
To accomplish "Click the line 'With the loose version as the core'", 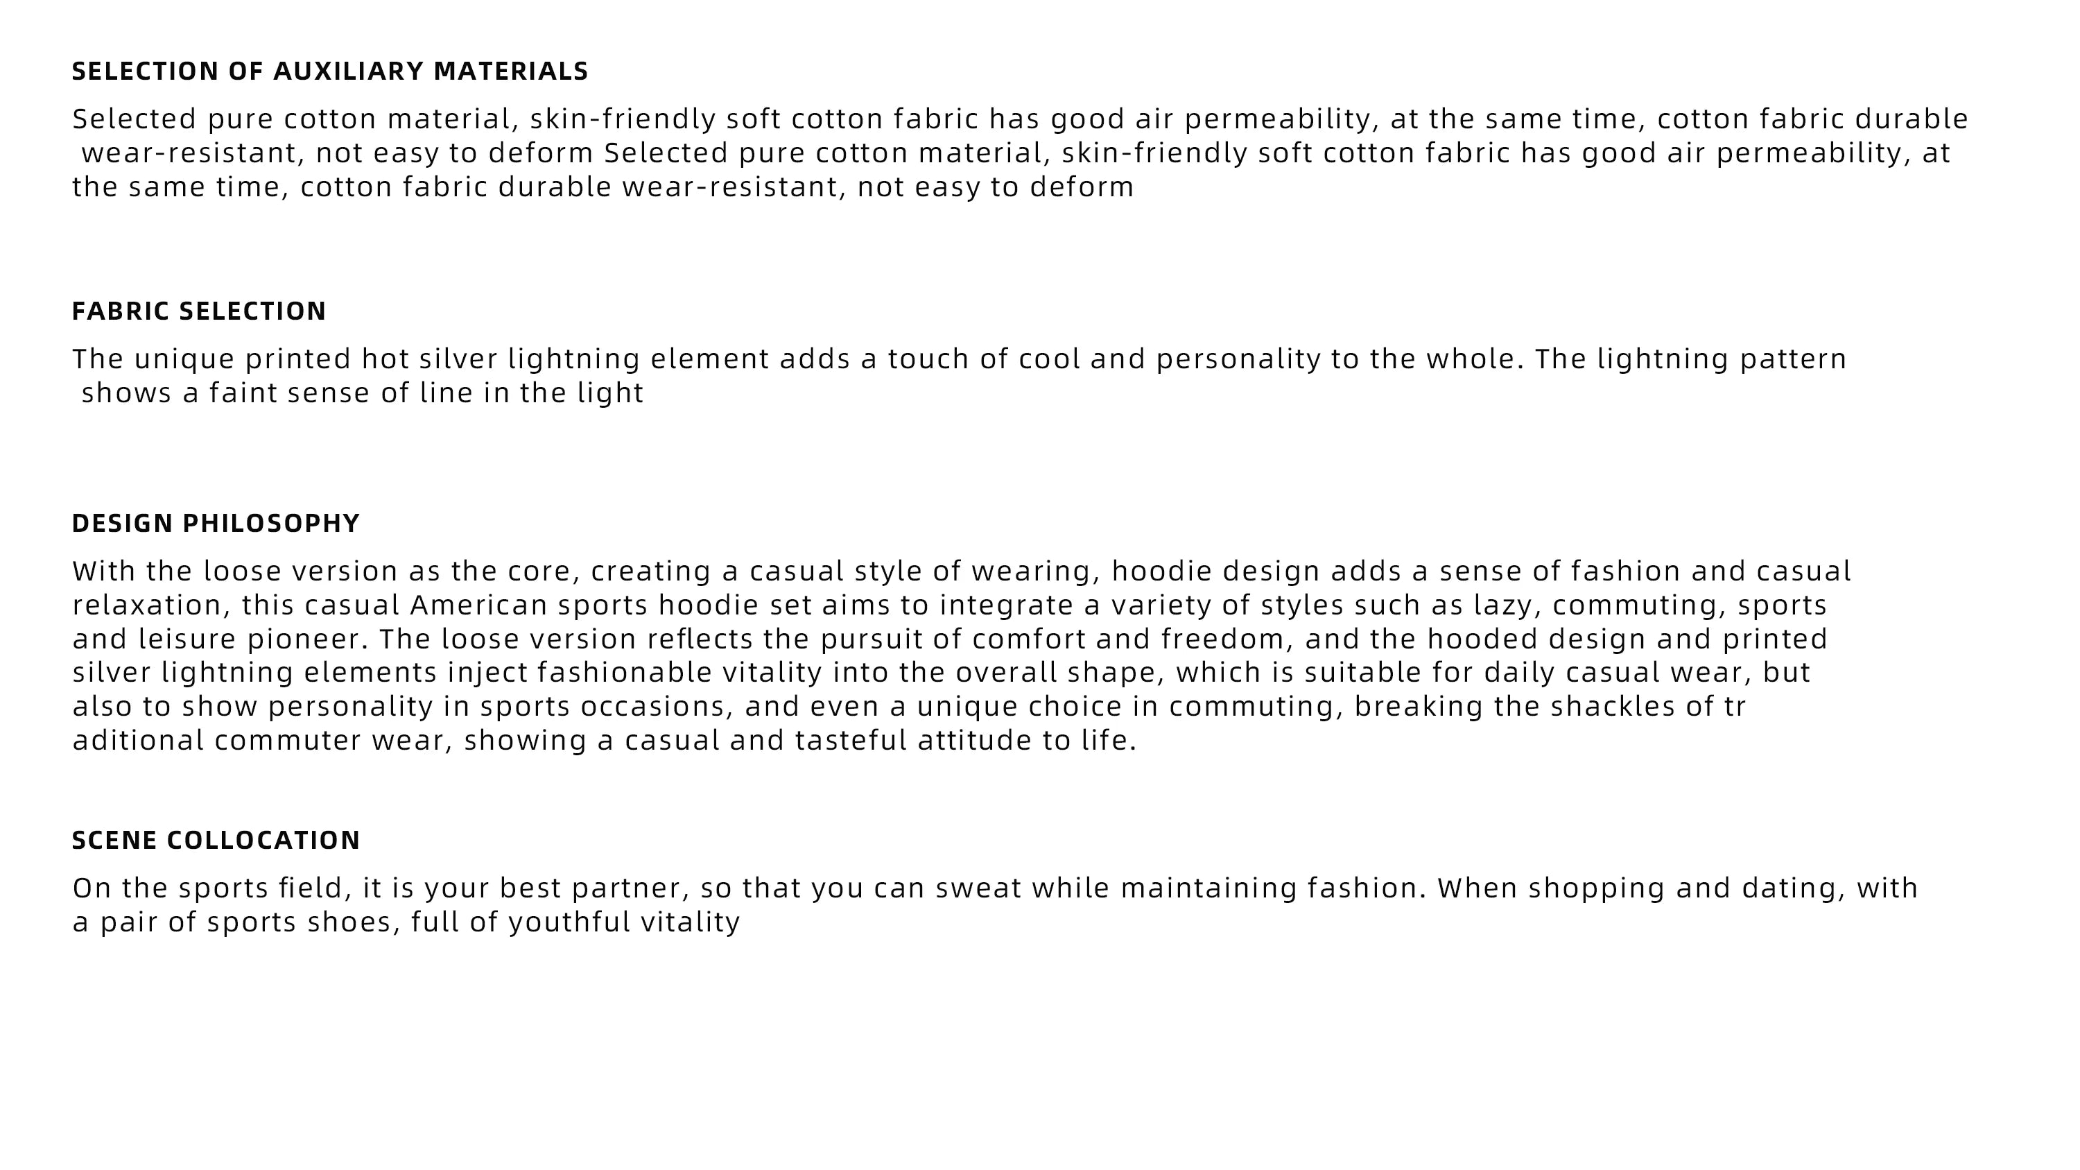I will tap(962, 571).
